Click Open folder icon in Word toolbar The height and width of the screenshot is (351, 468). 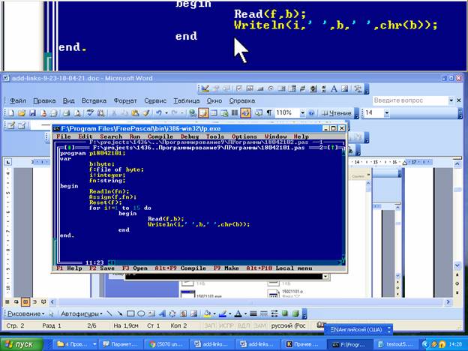22,113
